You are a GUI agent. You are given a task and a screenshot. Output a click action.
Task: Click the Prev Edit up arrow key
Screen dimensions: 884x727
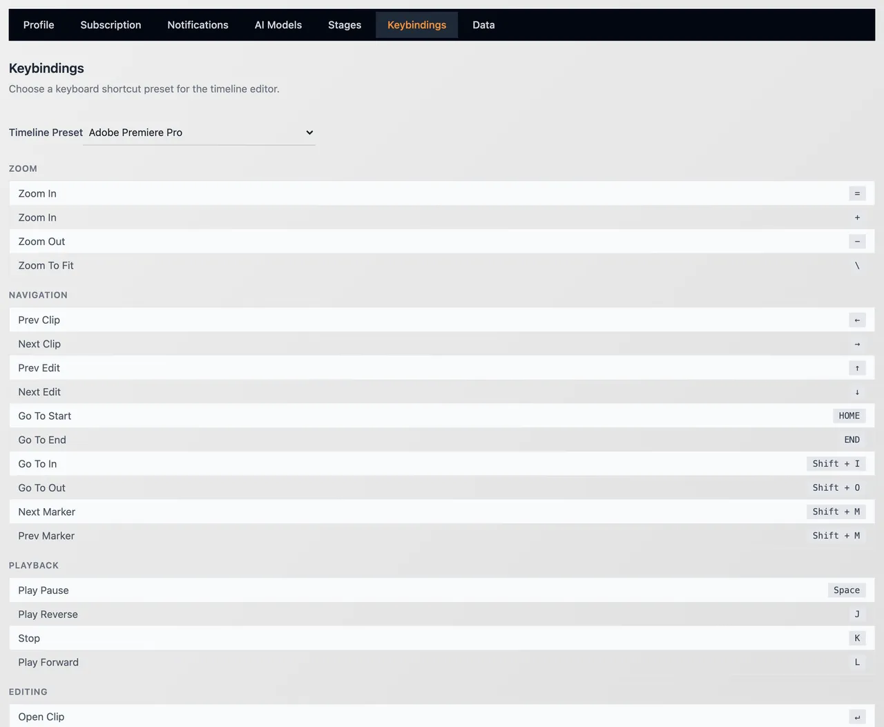857,368
